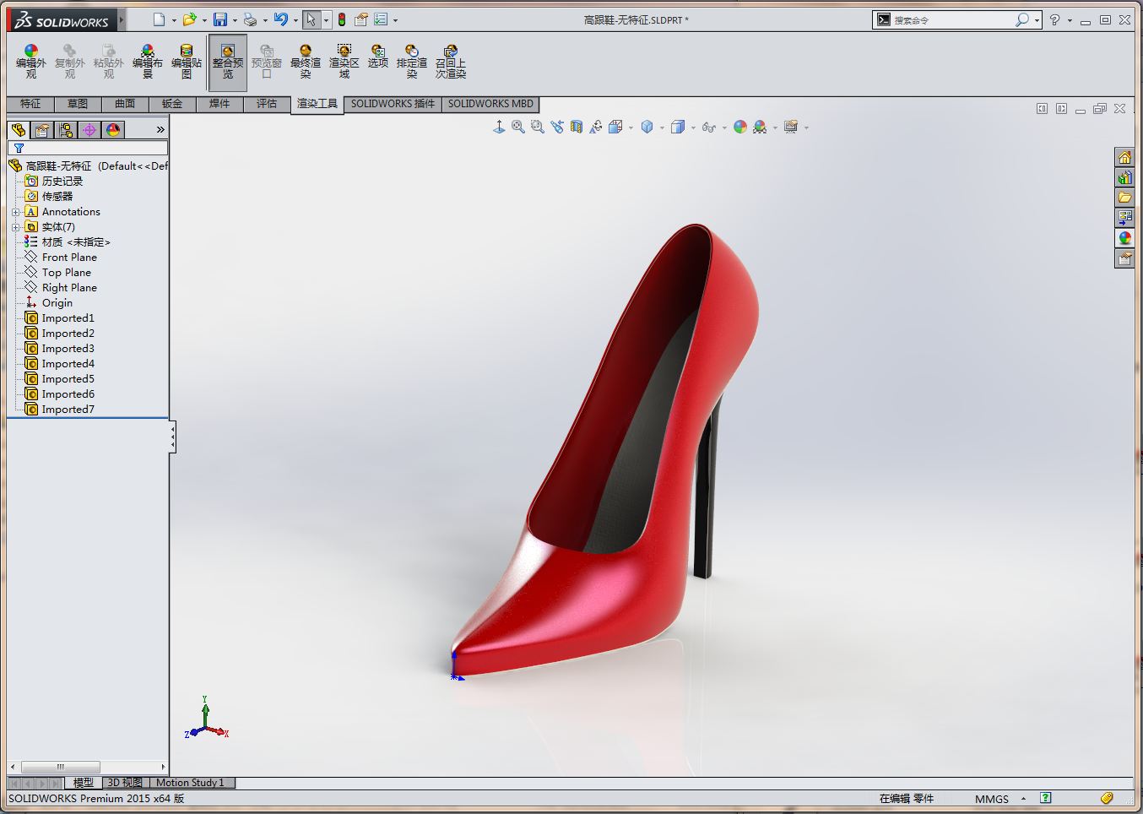Switch to the 评估 (Evaluate) tab
Image resolution: width=1143 pixels, height=814 pixels.
pos(267,104)
